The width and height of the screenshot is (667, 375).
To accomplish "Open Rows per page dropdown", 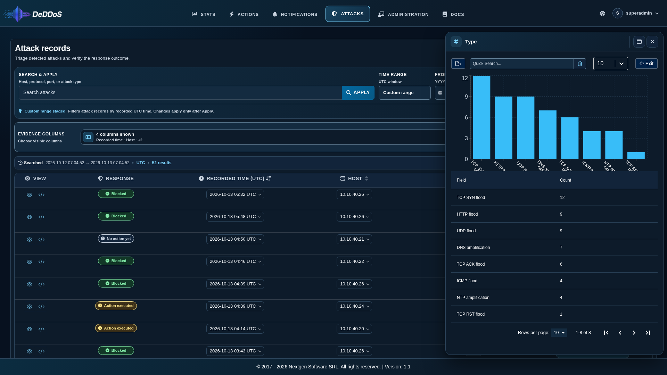I will [x=559, y=333].
